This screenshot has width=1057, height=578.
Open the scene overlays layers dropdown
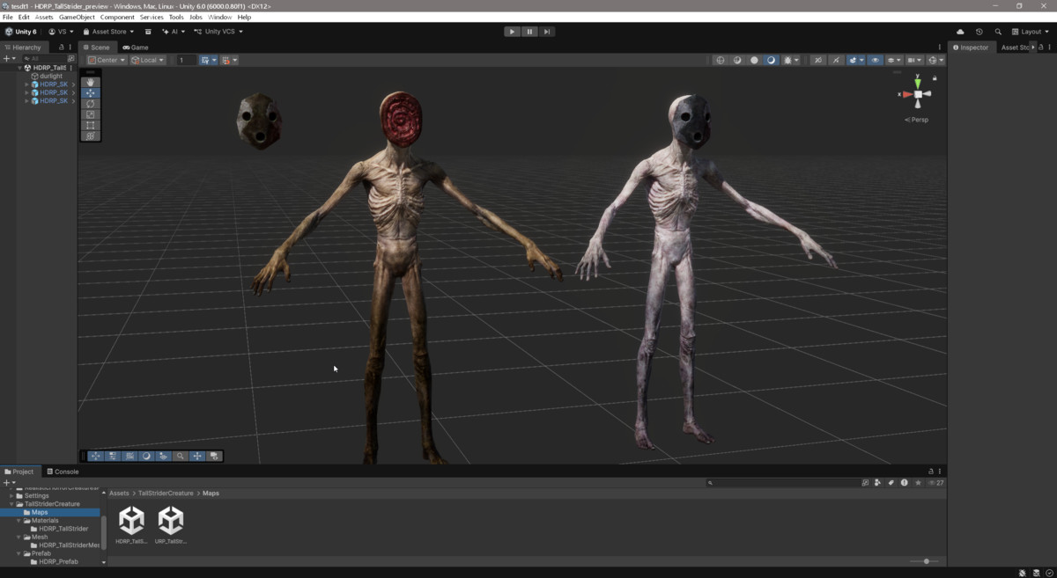(893, 60)
